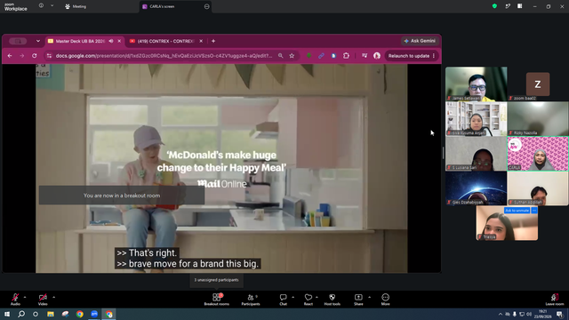
Task: Expand audio options arrow
Action: tap(25, 297)
